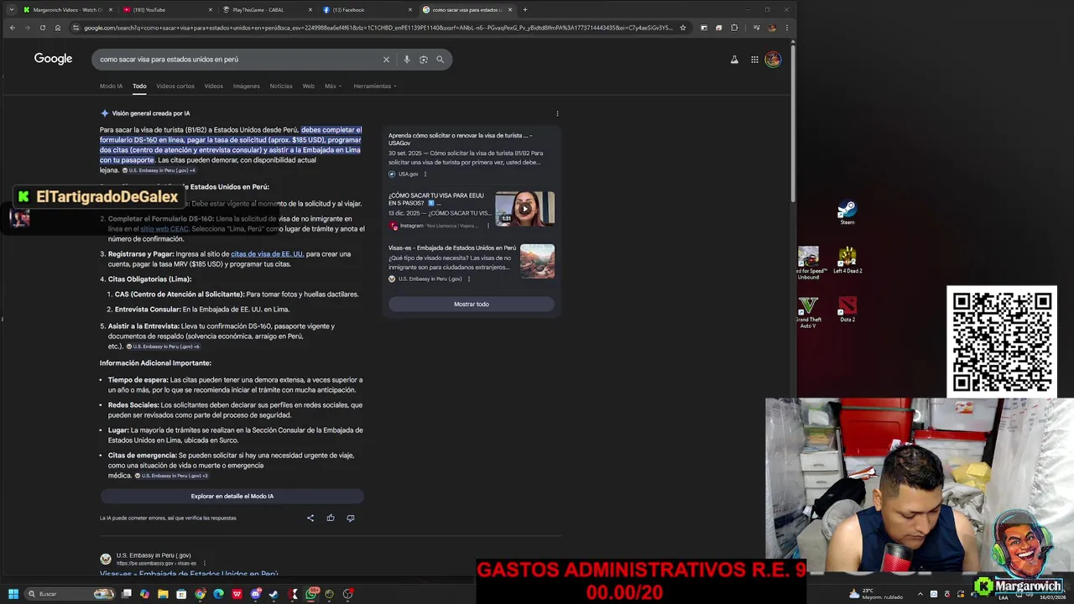The width and height of the screenshot is (1074, 604).
Task: Give thumbs down to AI overview
Action: [351, 518]
